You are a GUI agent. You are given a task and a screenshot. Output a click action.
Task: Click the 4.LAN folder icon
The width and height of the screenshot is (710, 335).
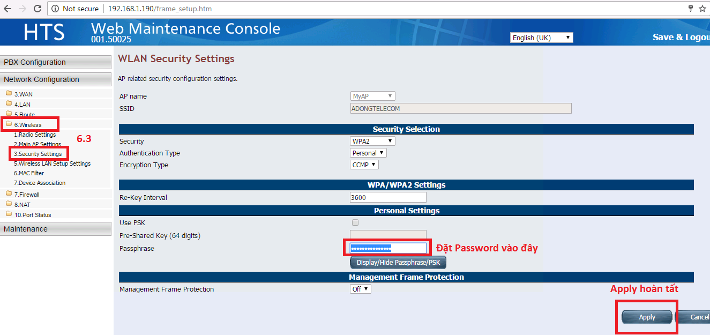tap(9, 104)
